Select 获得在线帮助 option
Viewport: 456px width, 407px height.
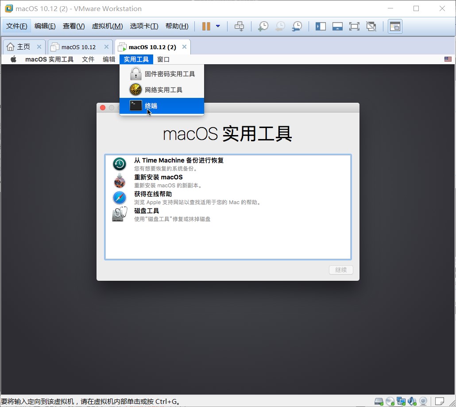[x=228, y=198]
